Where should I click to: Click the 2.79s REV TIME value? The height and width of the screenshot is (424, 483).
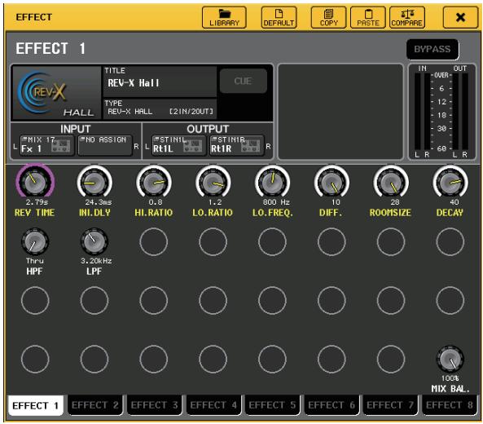[37, 202]
